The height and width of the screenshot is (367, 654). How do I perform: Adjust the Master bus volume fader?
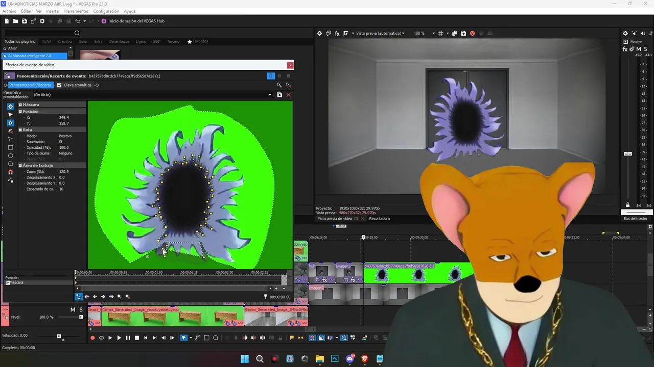tap(628, 153)
